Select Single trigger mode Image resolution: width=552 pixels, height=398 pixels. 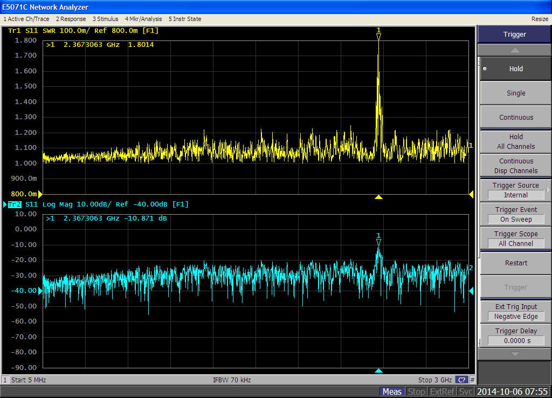pos(515,93)
